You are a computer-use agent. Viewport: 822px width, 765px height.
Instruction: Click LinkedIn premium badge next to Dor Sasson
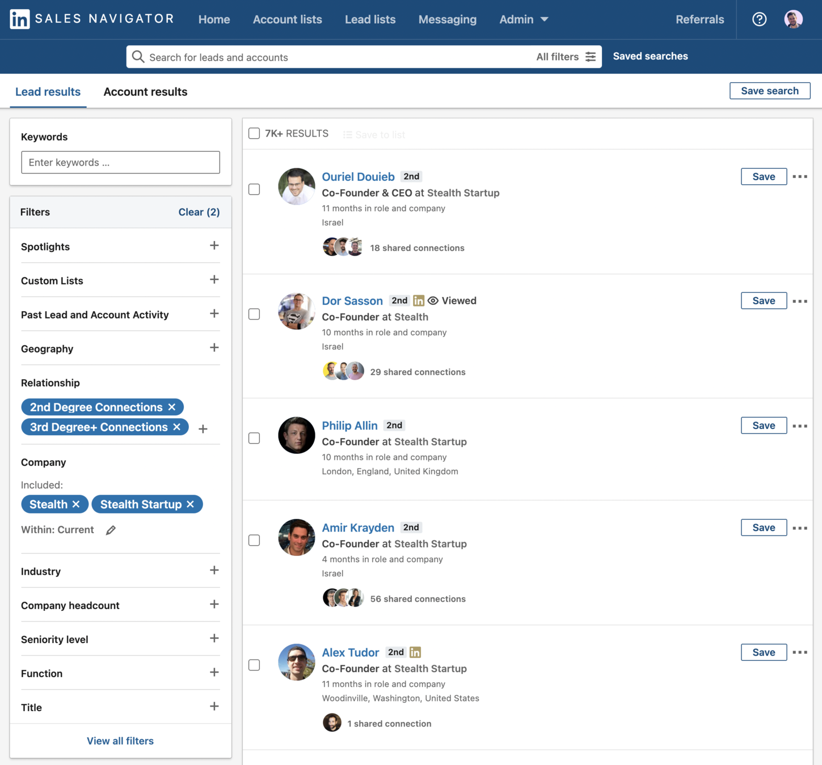419,300
